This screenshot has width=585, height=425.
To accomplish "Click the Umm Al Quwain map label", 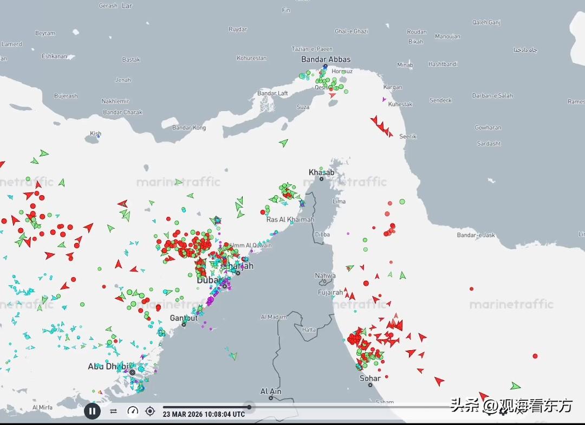I will point(250,246).
